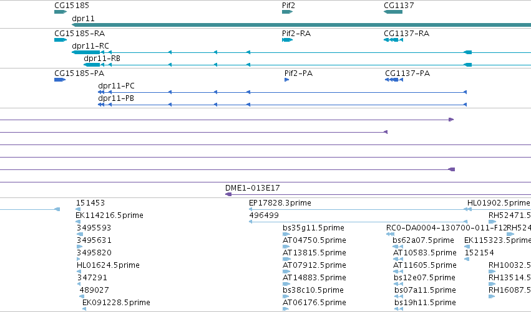Click the 152154 EST label
Viewport: 531px width, 312px height.
pyautogui.click(x=479, y=253)
